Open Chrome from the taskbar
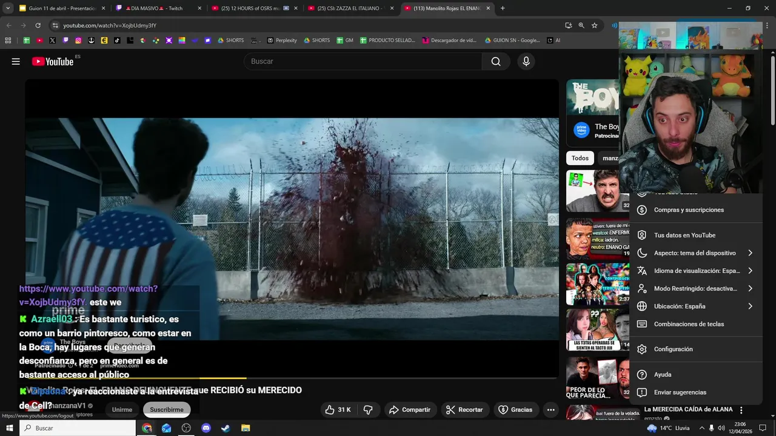This screenshot has height=436, width=776. click(x=147, y=428)
